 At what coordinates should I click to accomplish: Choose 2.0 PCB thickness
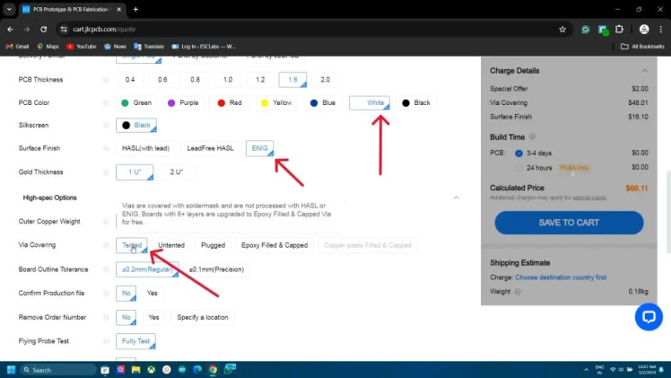pyautogui.click(x=326, y=80)
